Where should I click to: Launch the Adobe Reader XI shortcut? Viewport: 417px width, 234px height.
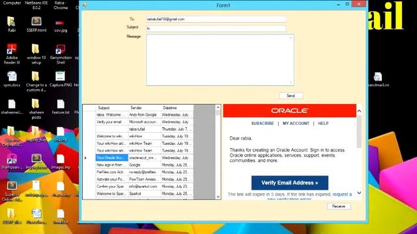coord(12,54)
